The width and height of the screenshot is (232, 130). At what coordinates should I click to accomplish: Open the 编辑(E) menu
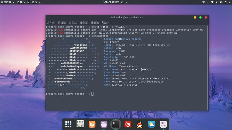(62, 23)
